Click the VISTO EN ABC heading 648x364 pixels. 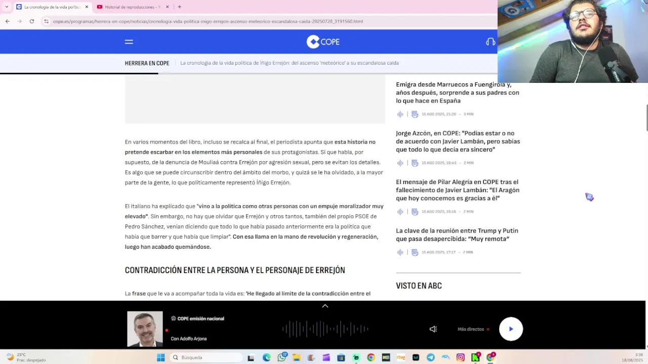pos(419,286)
